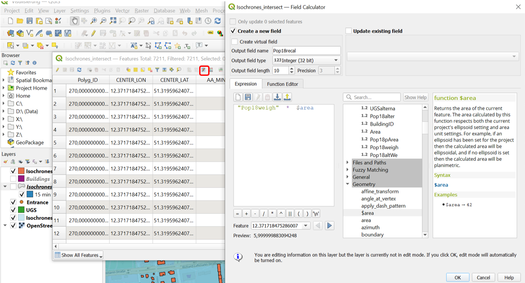The image size is (525, 283).
Task: Select the Pan Map hand tool
Action: (x=75, y=21)
